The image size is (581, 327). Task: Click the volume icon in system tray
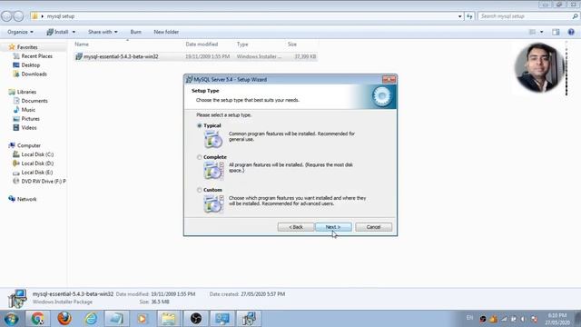[523, 319]
